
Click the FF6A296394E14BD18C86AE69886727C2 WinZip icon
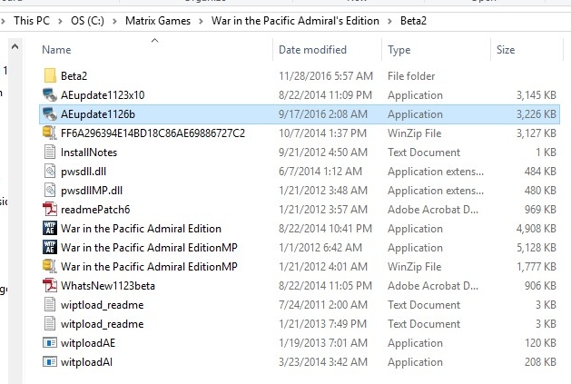click(x=50, y=133)
